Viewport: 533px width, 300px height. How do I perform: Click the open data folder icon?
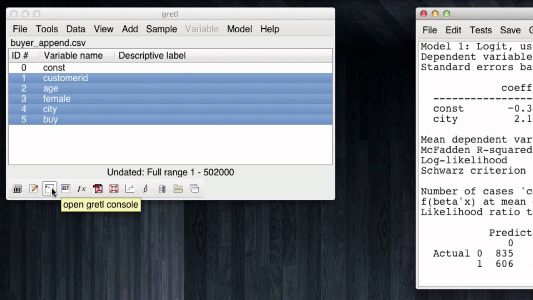pos(178,189)
